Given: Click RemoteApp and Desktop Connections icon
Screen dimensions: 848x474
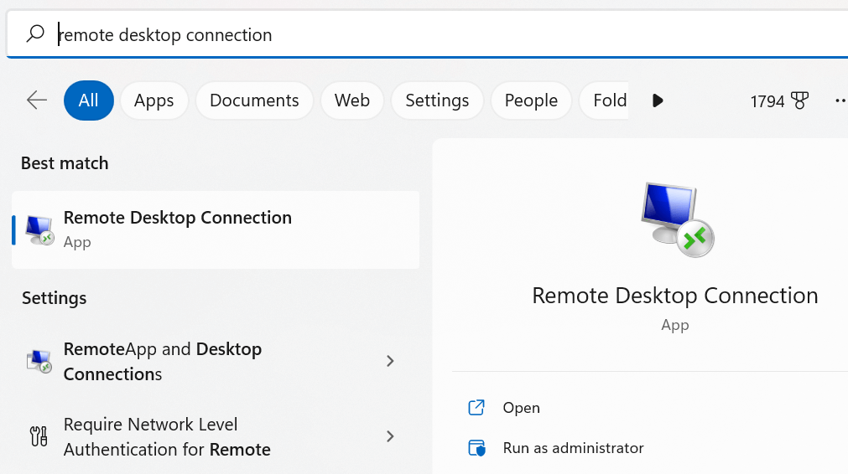Looking at the screenshot, I should 39,361.
